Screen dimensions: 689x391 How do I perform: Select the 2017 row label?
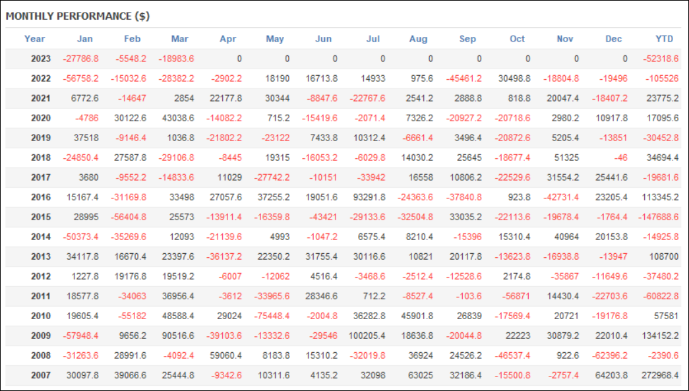pyautogui.click(x=40, y=177)
